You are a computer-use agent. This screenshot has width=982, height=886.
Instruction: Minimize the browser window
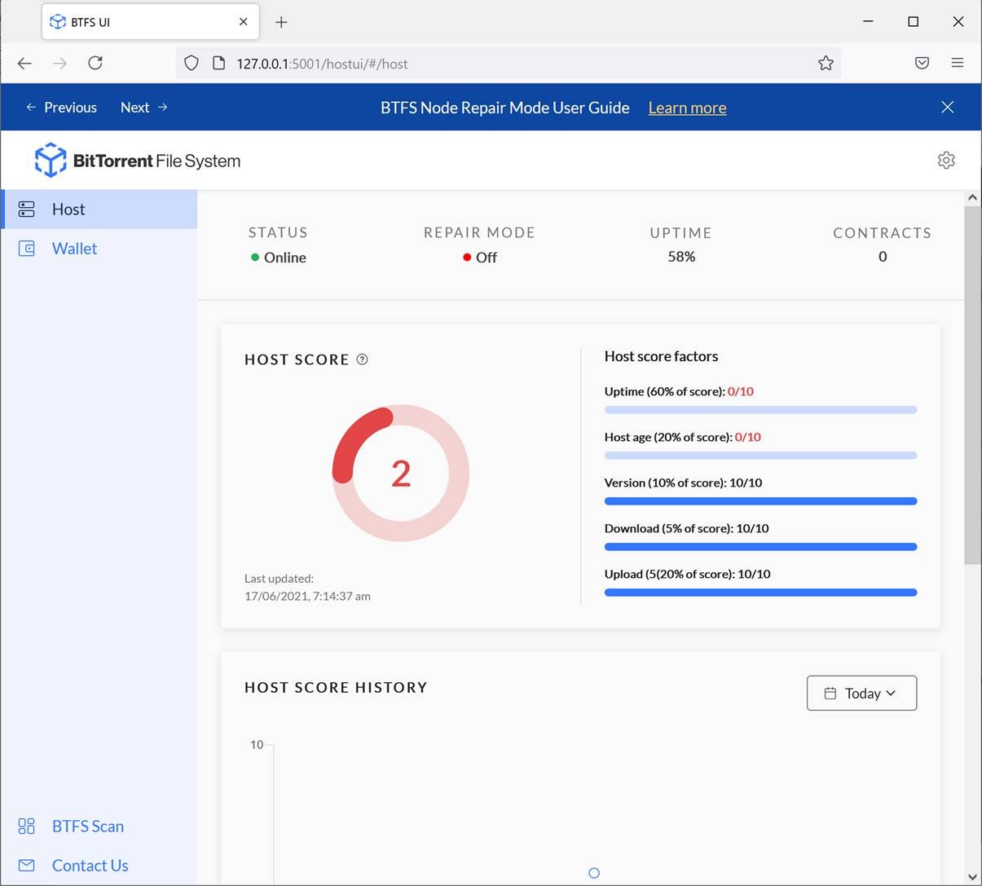point(868,22)
